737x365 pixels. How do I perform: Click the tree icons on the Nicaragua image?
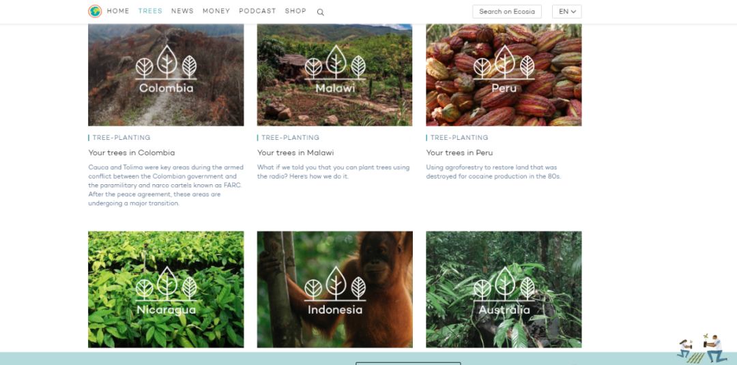pos(167,284)
